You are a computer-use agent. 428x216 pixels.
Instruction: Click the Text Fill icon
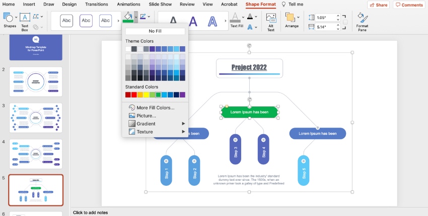(x=235, y=18)
